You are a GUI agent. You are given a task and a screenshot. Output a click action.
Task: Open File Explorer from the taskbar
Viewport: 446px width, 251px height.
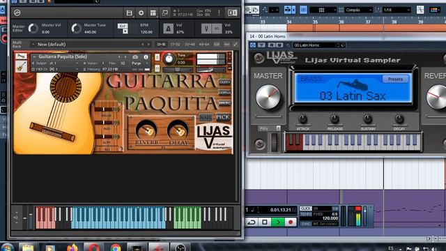28,248
